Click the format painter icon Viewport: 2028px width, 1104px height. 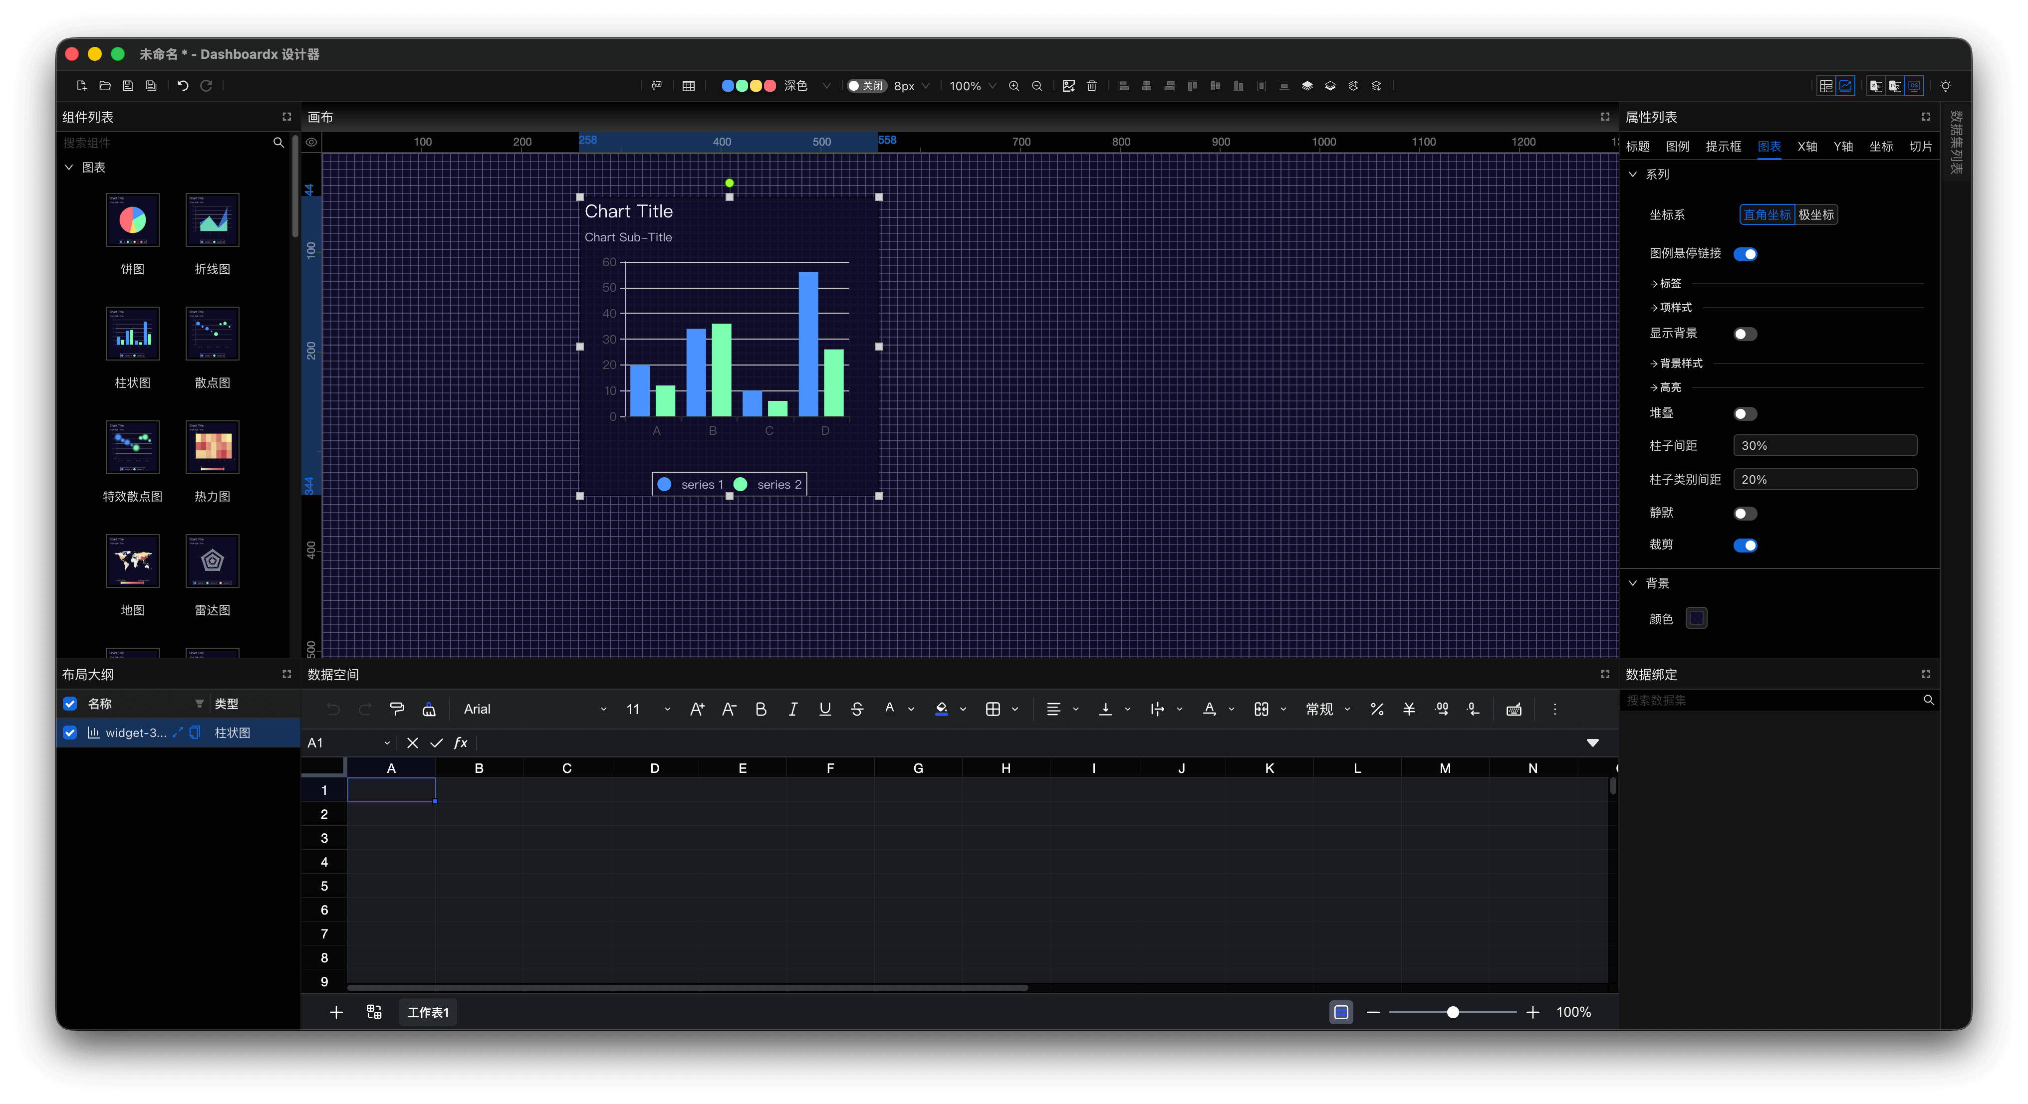[x=397, y=709]
